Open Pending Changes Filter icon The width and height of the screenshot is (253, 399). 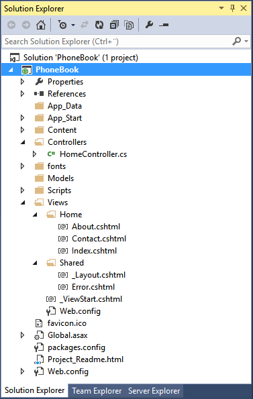coord(62,25)
